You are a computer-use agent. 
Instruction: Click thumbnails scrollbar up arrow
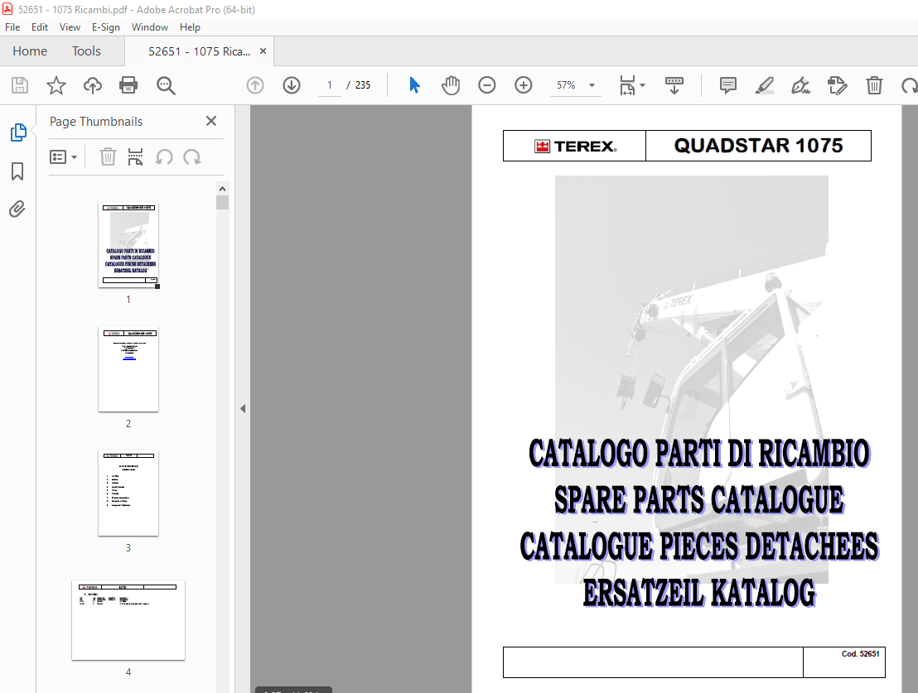coord(223,189)
